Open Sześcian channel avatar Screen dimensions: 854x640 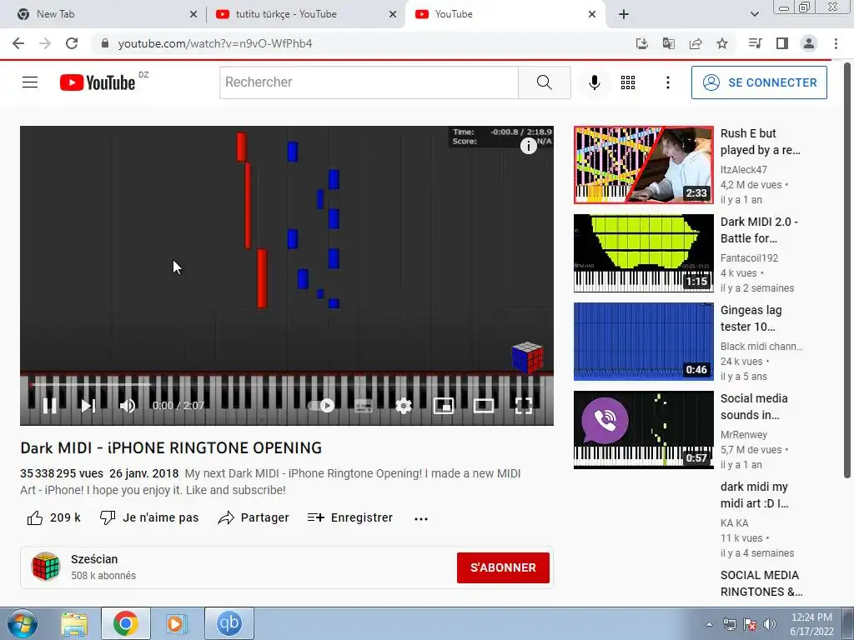pos(46,567)
